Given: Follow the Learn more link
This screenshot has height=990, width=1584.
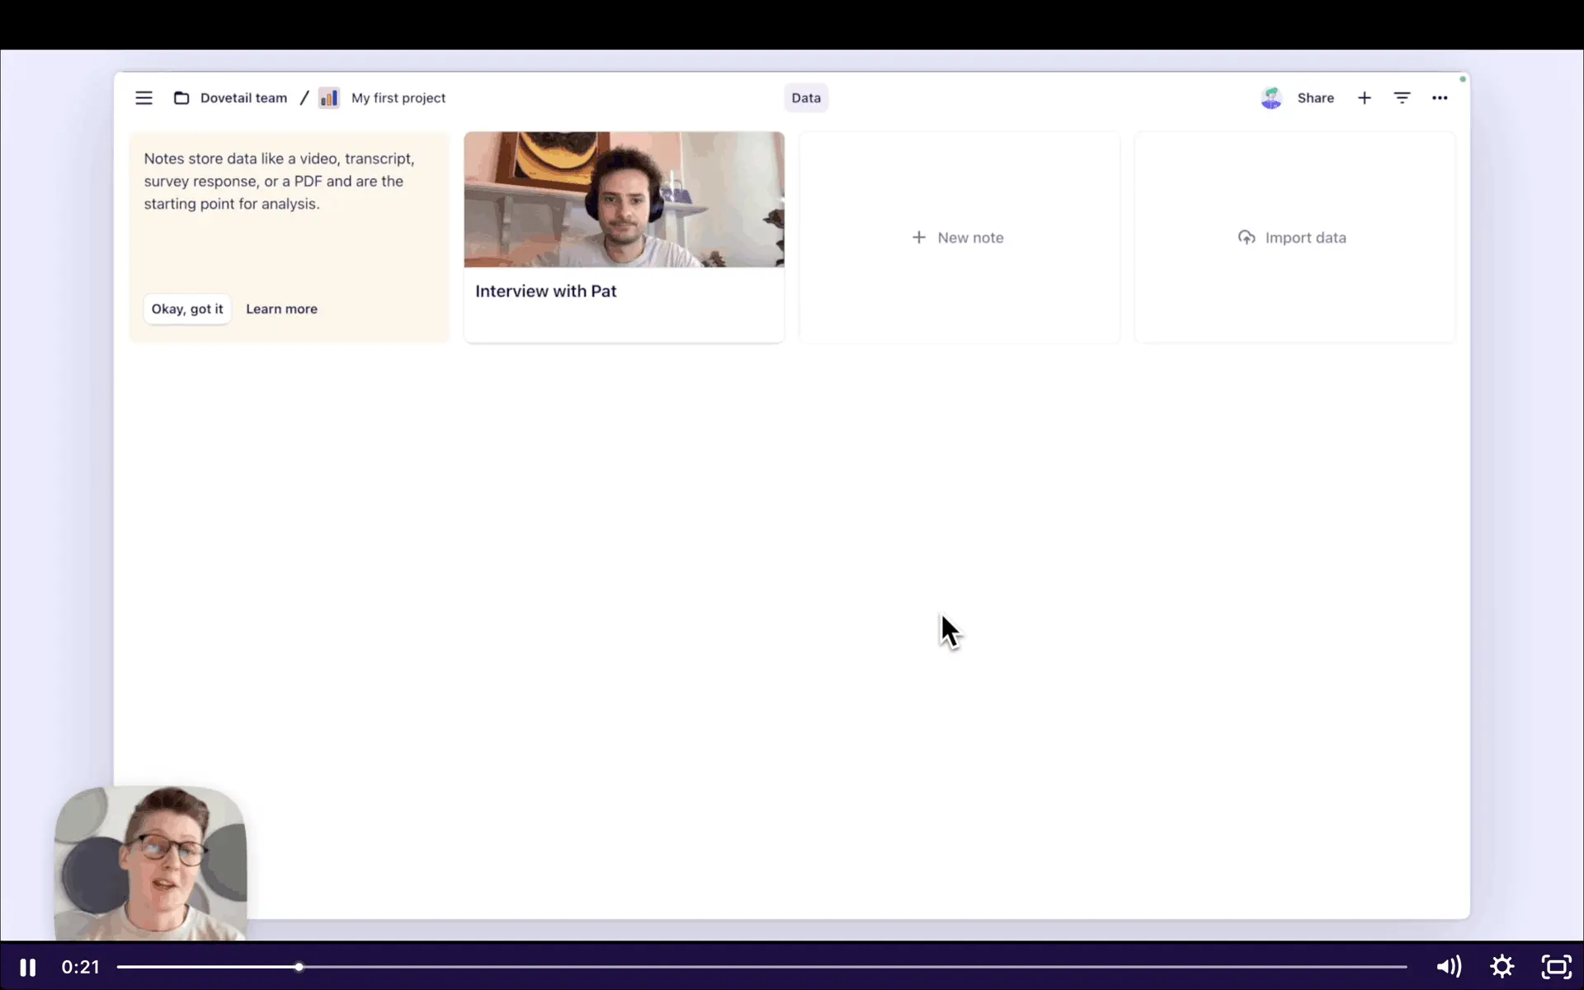Looking at the screenshot, I should tap(281, 309).
